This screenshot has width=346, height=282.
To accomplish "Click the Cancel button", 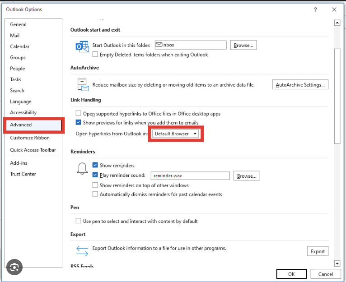I will (326, 274).
